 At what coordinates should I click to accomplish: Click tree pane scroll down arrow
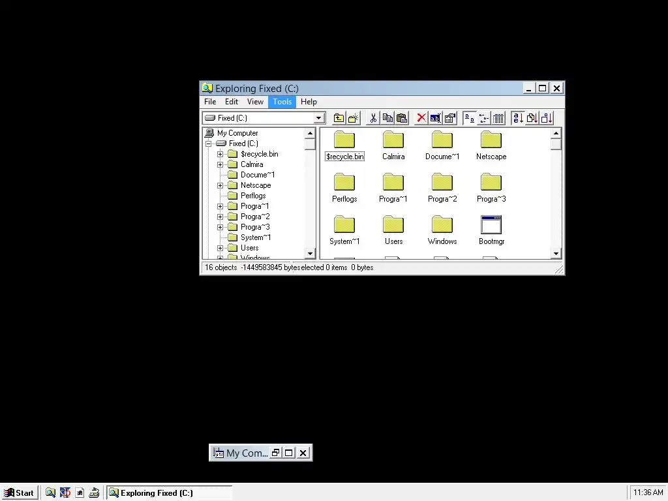[310, 254]
